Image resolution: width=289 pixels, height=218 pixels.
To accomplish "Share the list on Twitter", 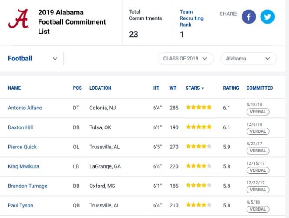I will [x=267, y=17].
